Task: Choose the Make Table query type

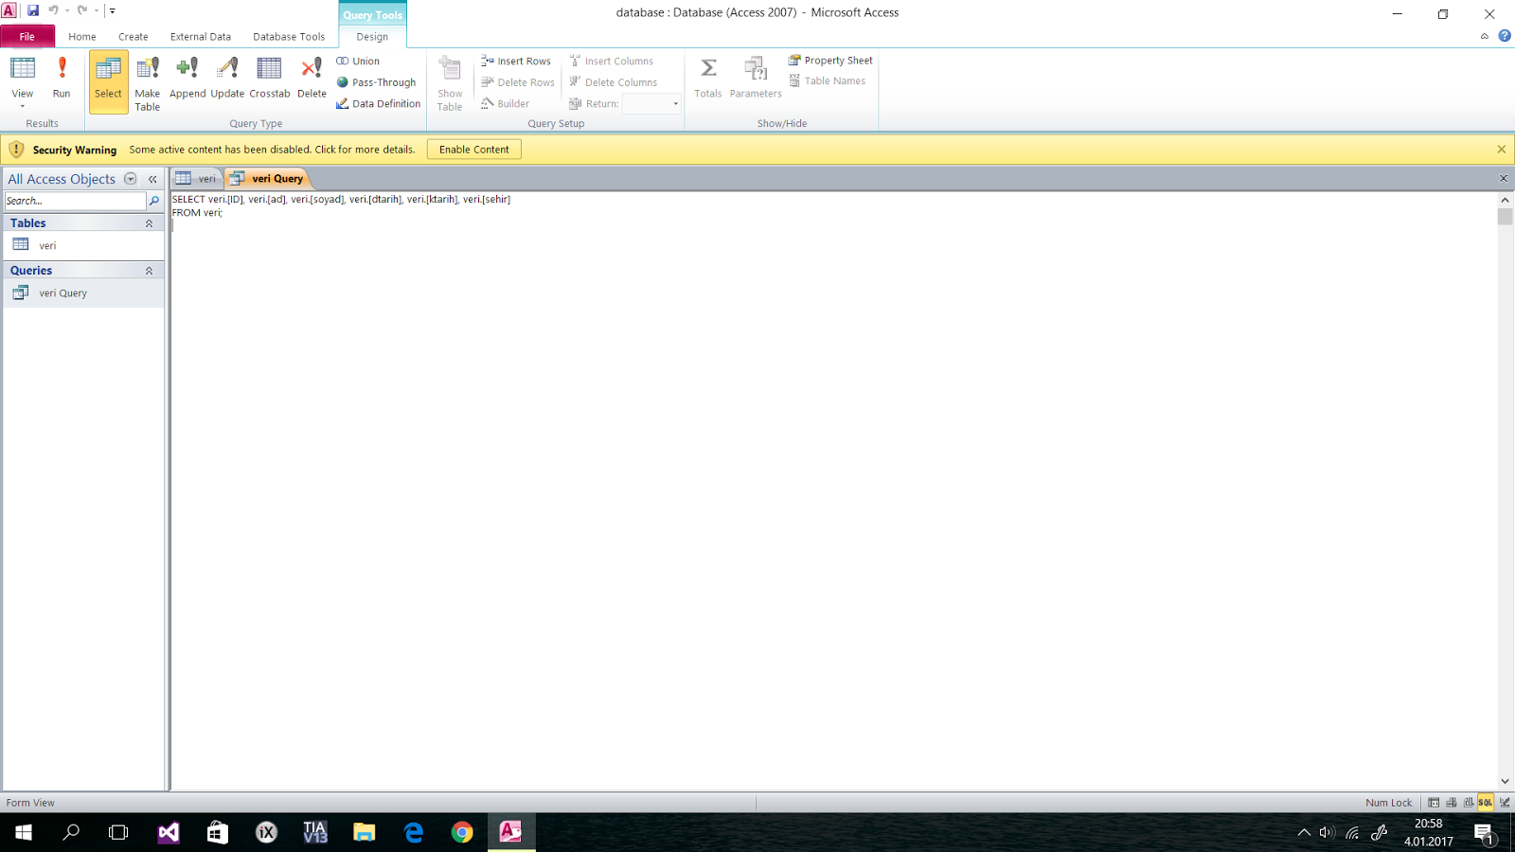Action: (148, 83)
